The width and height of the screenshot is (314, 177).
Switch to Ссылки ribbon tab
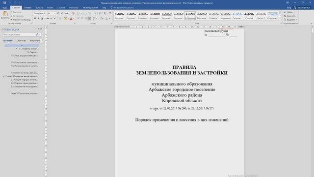61,8
